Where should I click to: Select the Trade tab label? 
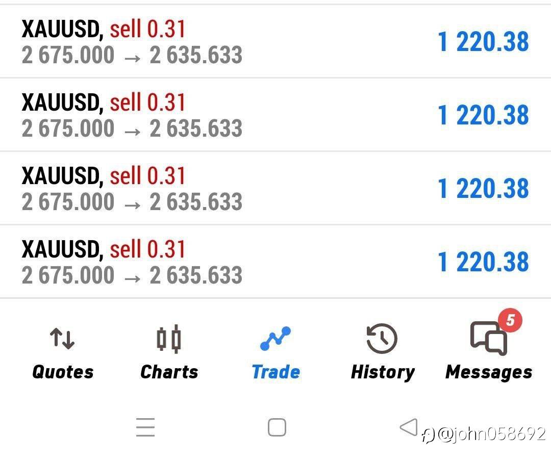(x=275, y=372)
